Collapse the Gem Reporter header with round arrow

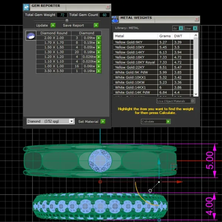[67, 20]
